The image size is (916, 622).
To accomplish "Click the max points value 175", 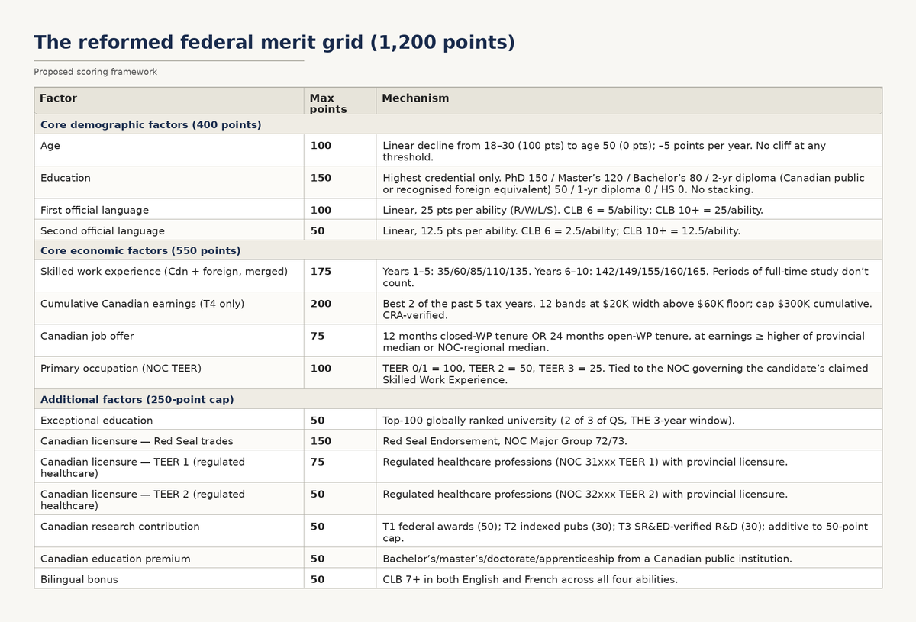I will tap(321, 272).
